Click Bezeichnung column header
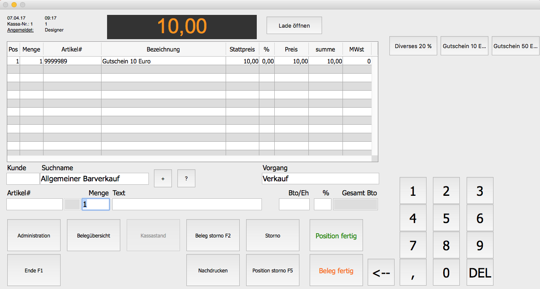This screenshot has width=540, height=289. (163, 49)
